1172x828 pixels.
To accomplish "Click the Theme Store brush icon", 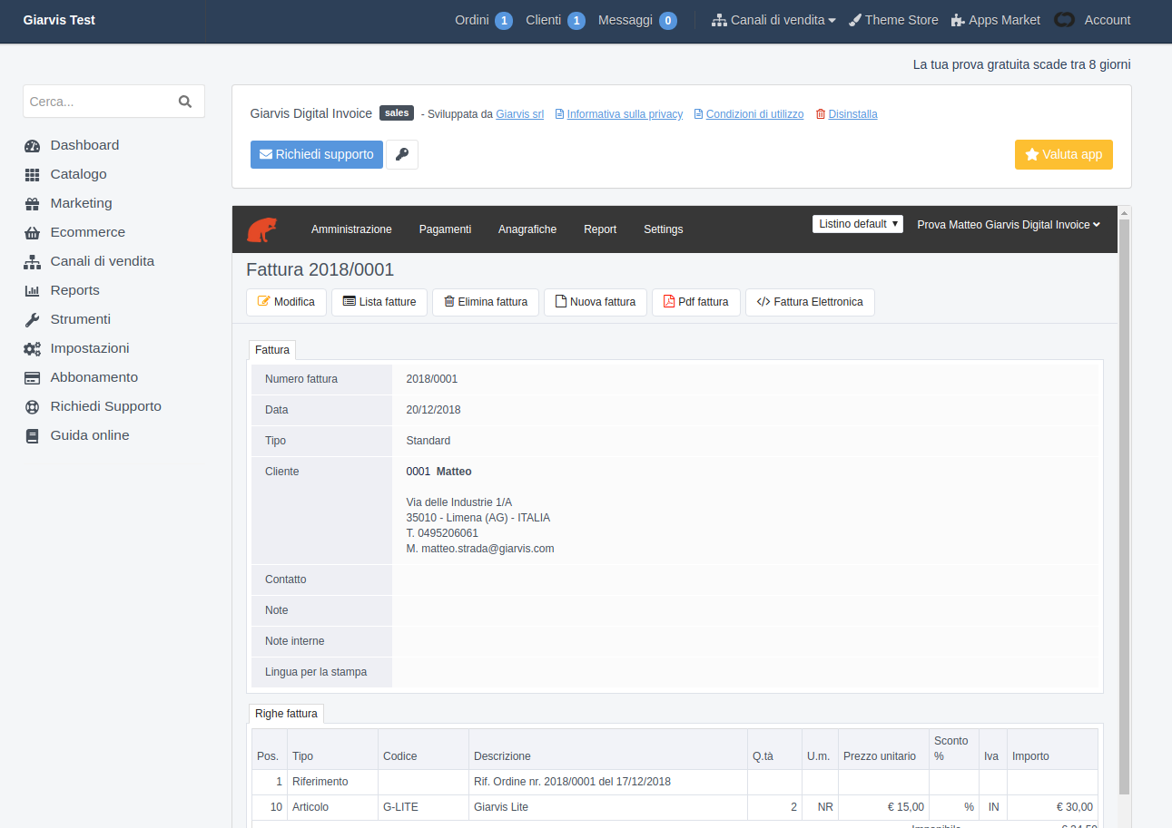I will [x=854, y=20].
